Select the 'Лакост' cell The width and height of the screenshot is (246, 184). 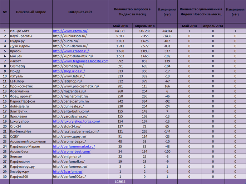click(31, 61)
